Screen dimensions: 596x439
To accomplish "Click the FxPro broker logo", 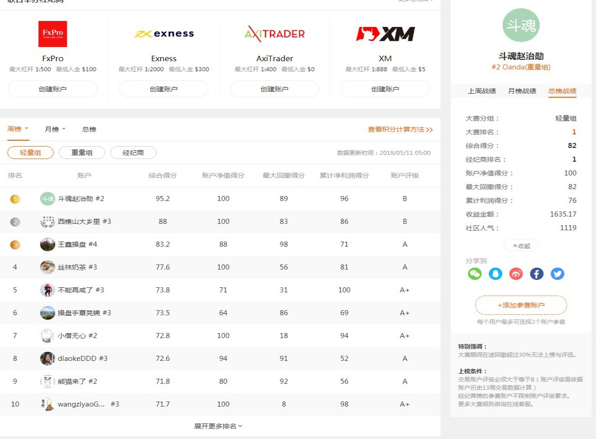I will coord(53,34).
